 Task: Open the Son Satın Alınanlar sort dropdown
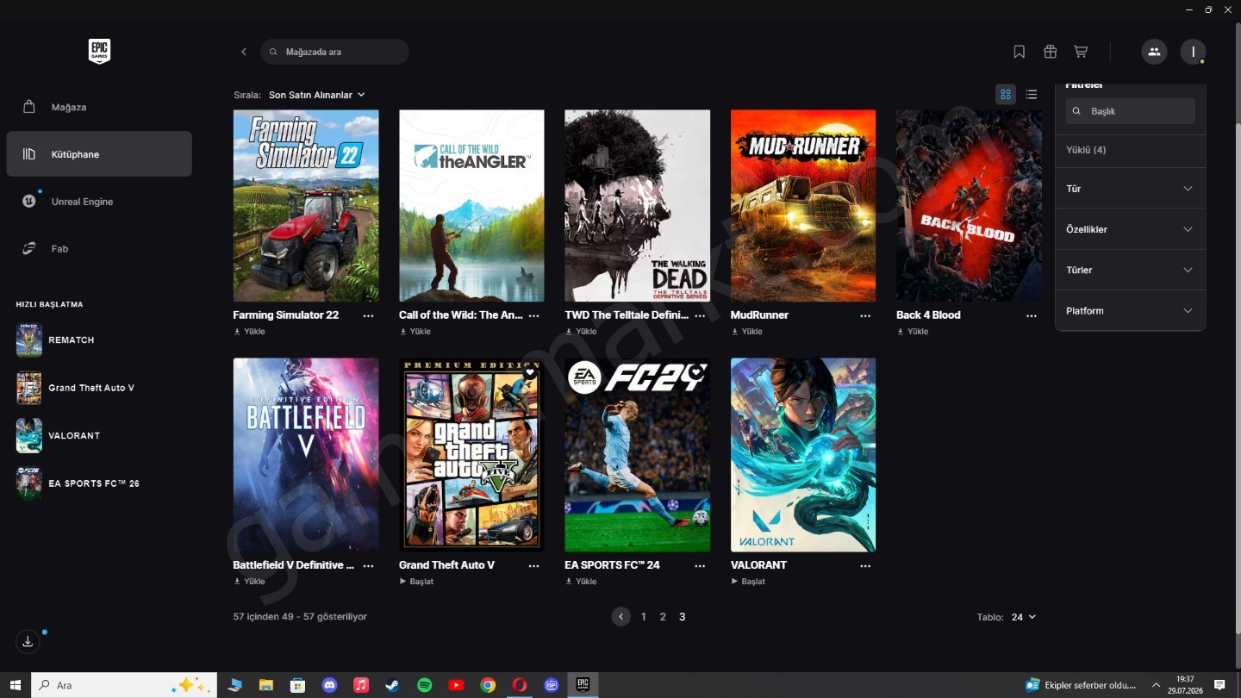coord(316,95)
